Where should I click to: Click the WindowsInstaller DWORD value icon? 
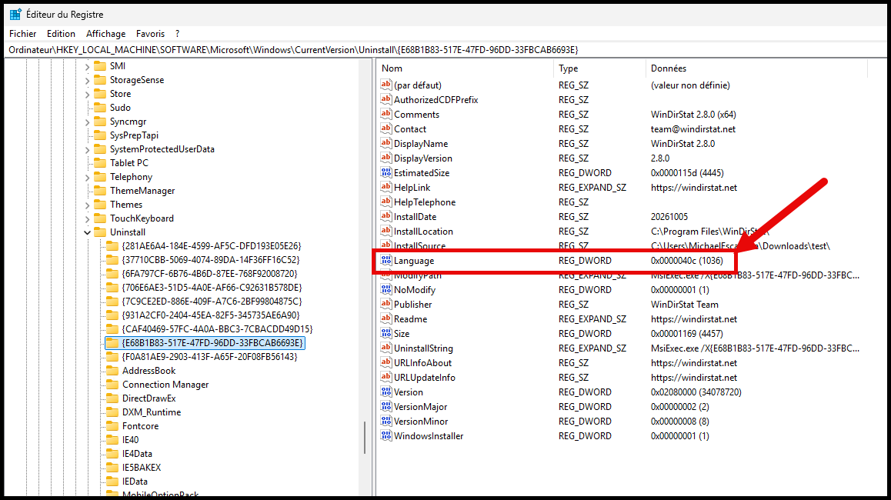point(386,436)
